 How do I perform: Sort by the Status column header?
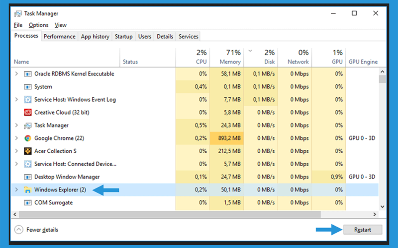coord(148,58)
